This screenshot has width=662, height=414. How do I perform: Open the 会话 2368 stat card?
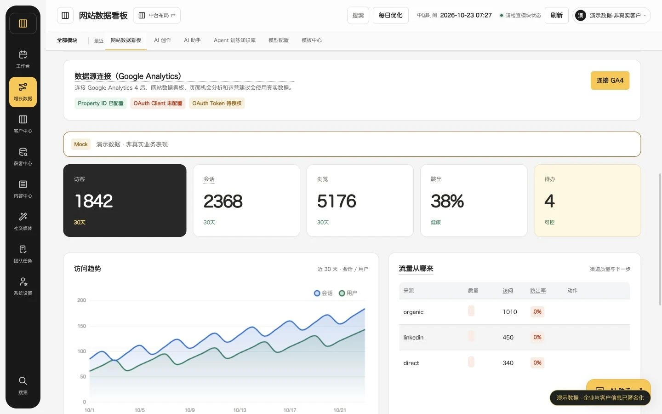point(246,201)
